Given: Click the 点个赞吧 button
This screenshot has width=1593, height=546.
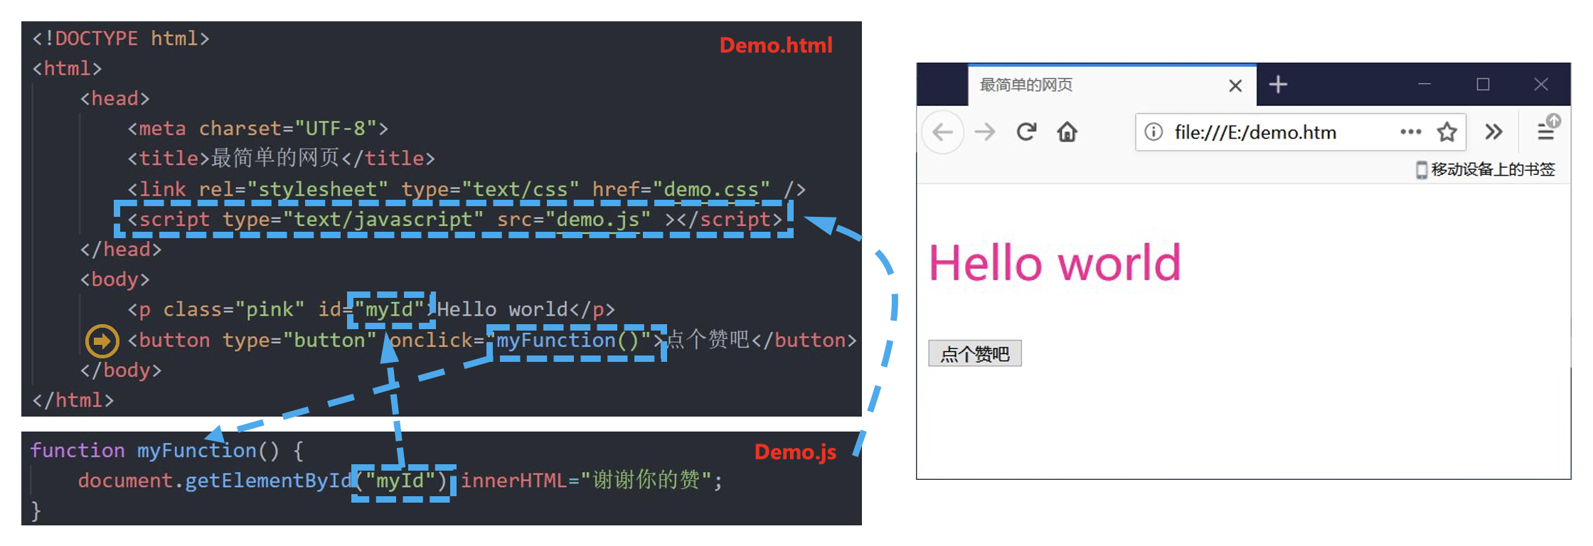Looking at the screenshot, I should coord(974,353).
